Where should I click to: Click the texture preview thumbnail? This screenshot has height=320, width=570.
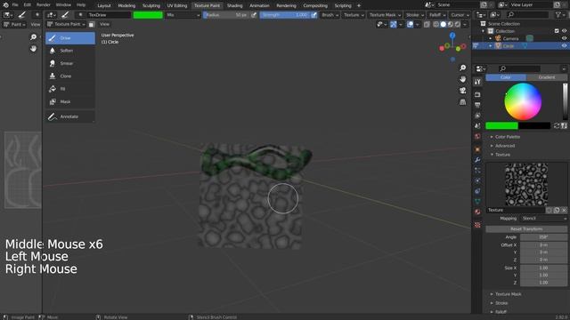click(526, 184)
